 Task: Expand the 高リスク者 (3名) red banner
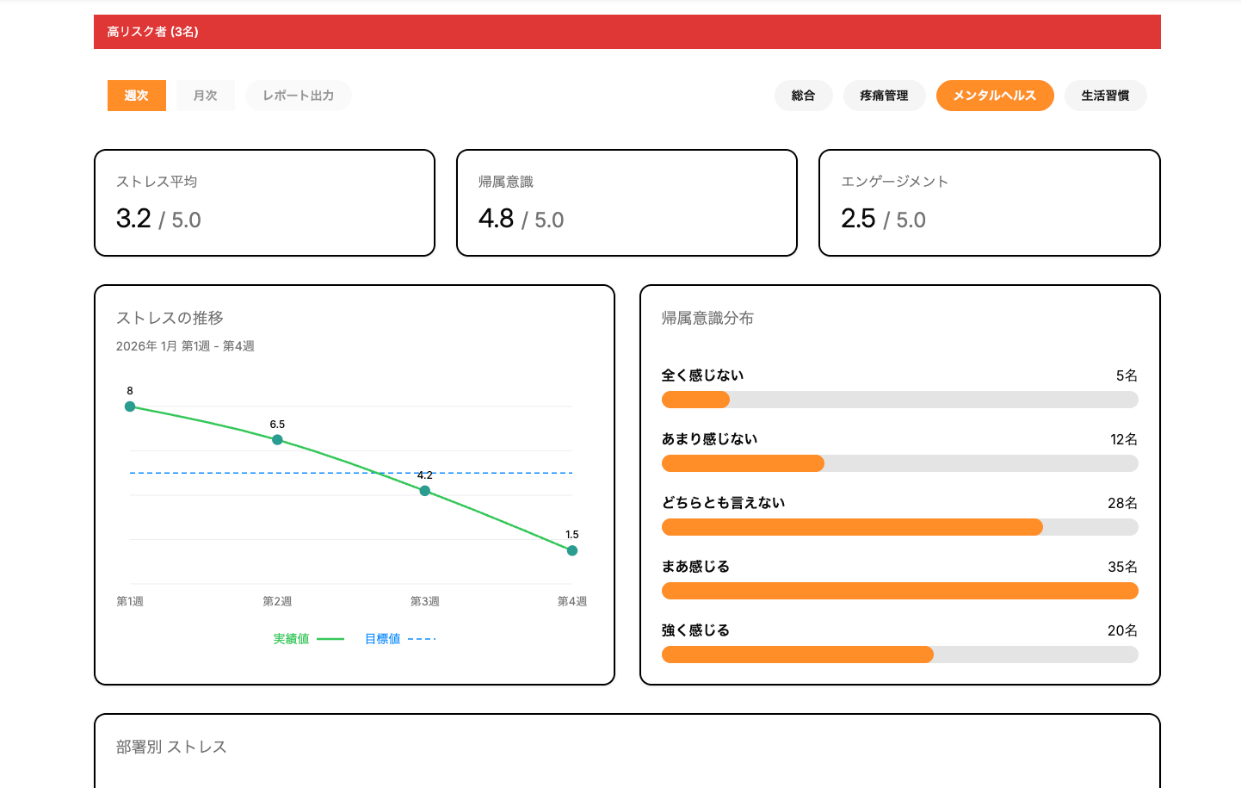[x=627, y=32]
